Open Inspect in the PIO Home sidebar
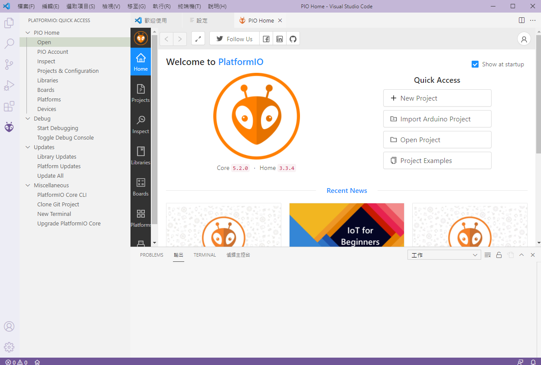 (140, 124)
